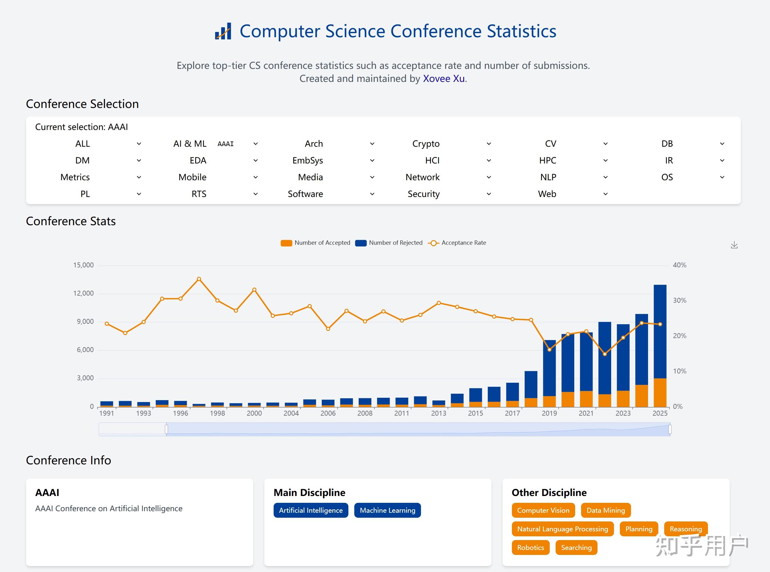Click the 1995 peak acceptance rate point

point(199,279)
